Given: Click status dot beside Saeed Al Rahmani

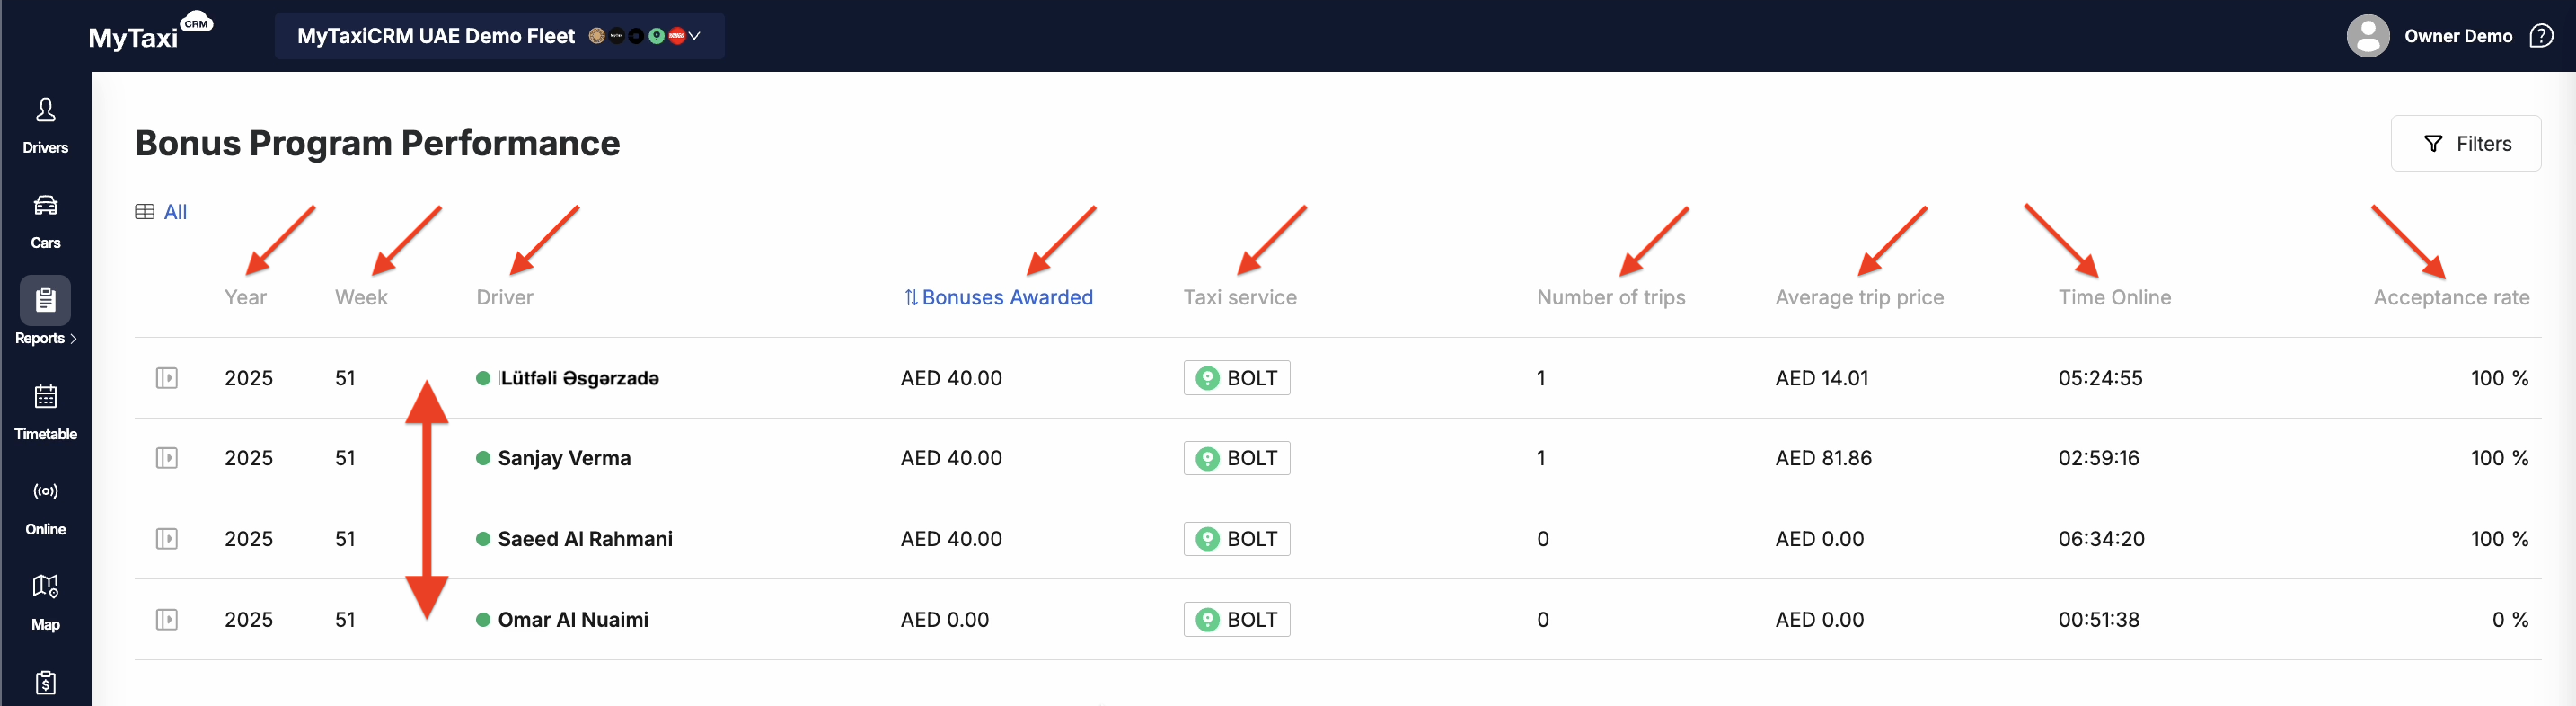Looking at the screenshot, I should click(483, 539).
